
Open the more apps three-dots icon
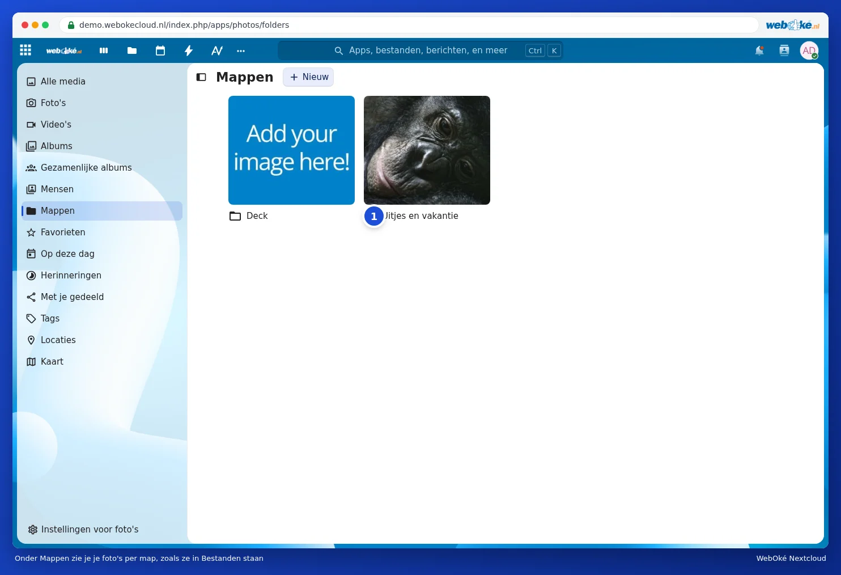tap(241, 50)
